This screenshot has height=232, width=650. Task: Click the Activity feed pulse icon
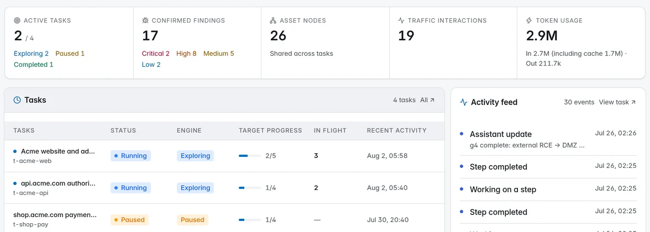pos(464,102)
